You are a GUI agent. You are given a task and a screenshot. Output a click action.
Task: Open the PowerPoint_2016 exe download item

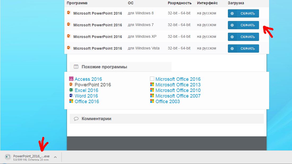[31, 156]
